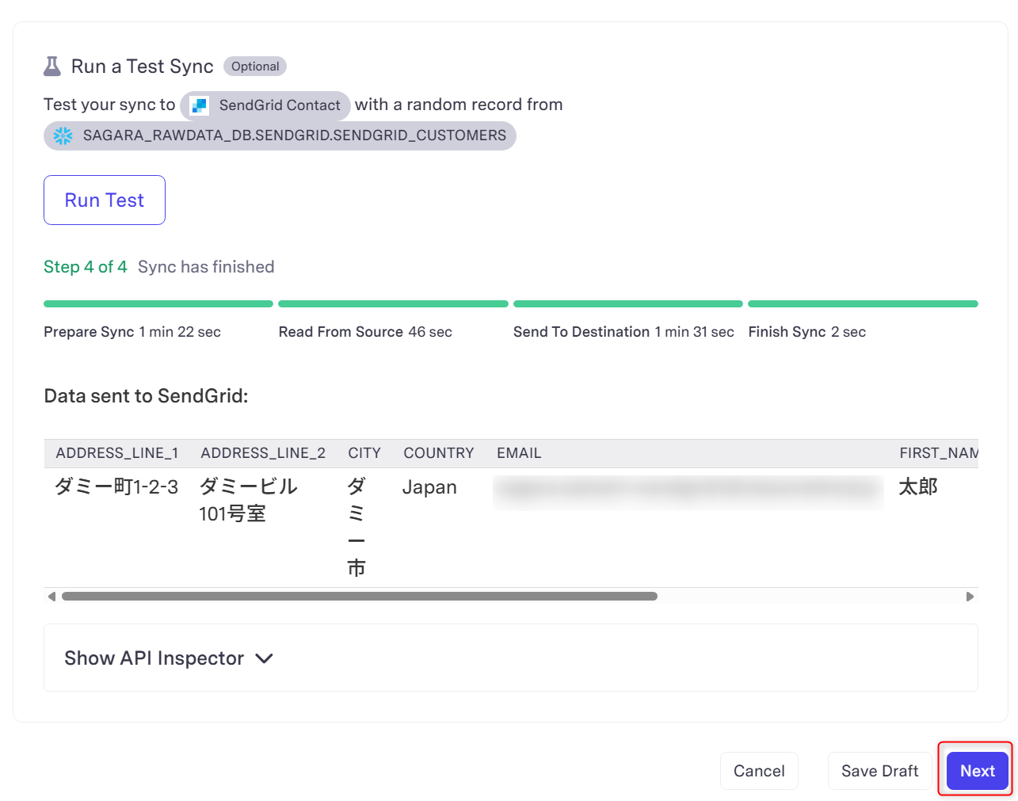The image size is (1018, 801).
Task: Click the scroll-left arrow of the data table
Action: [x=51, y=597]
